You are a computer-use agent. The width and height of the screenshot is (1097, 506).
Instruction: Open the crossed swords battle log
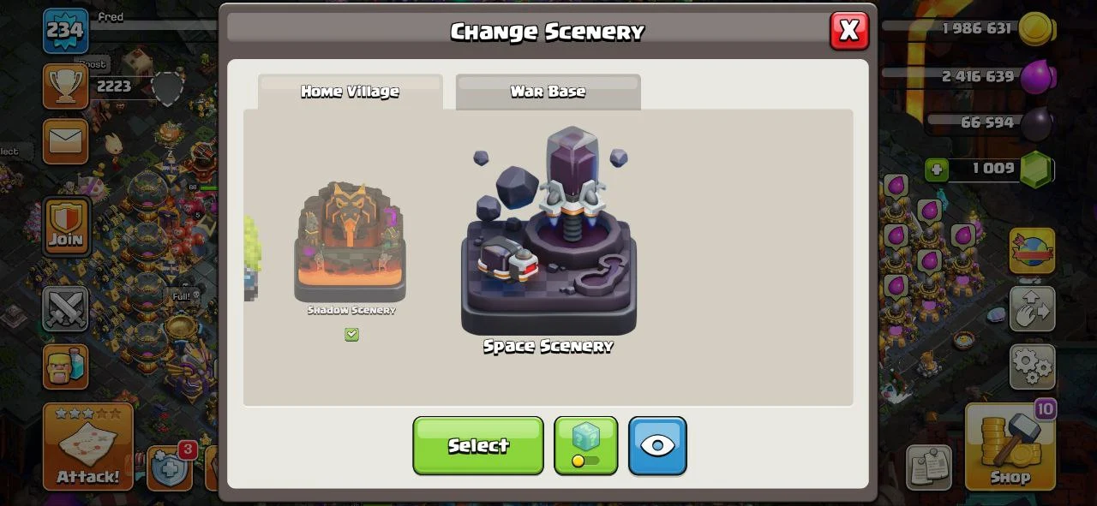[x=65, y=308]
